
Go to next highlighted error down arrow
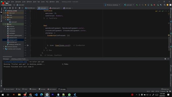(168, 11)
